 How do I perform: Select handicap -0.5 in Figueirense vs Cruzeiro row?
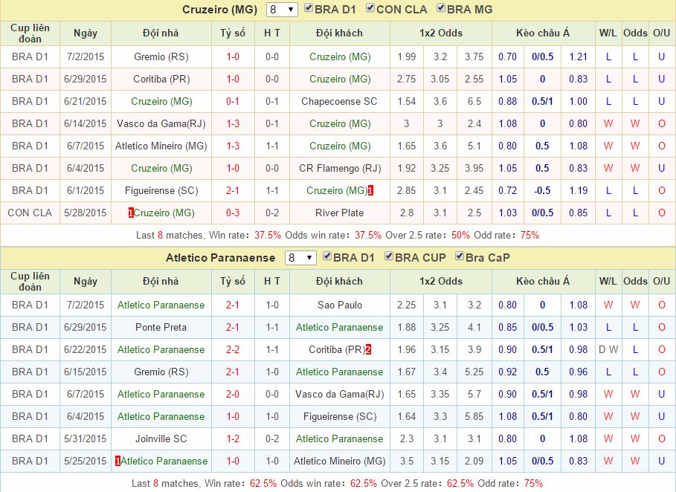542,190
